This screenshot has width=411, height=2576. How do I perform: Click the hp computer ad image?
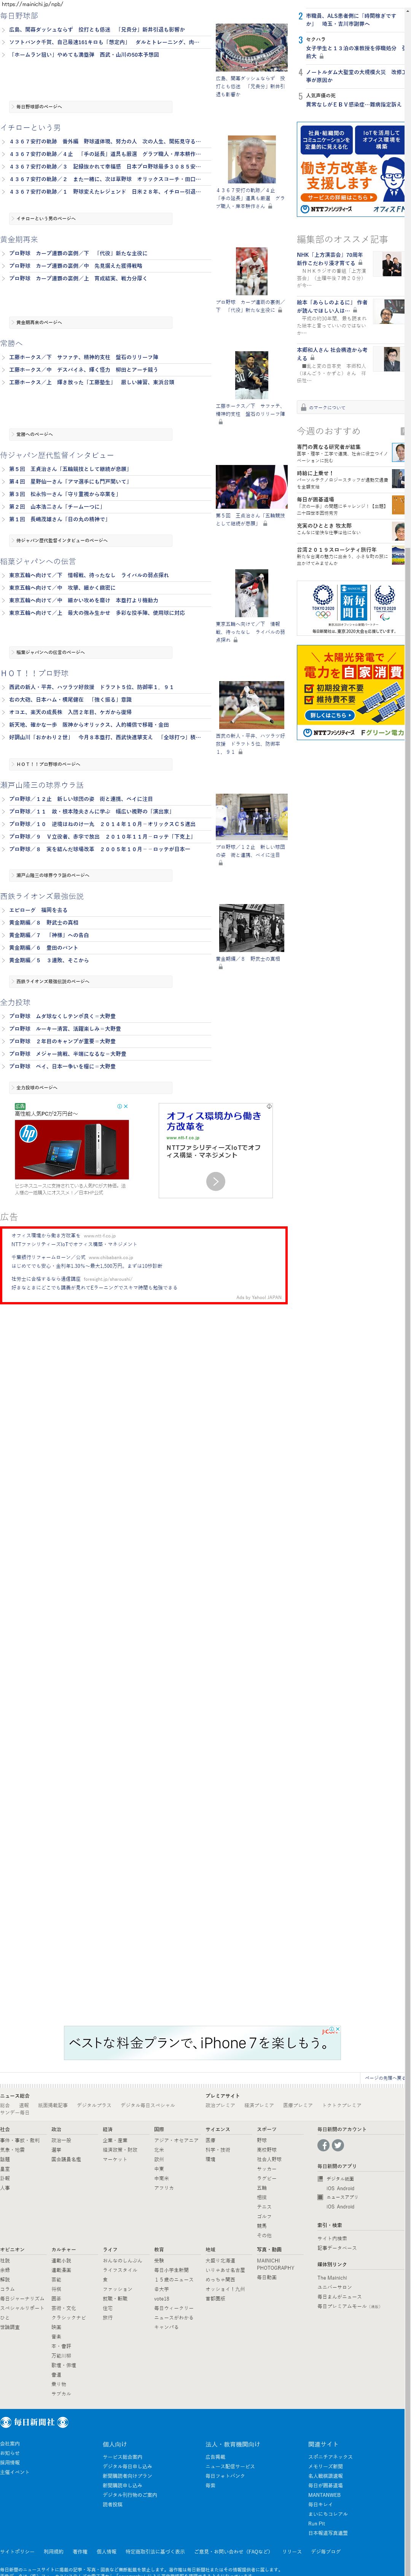[72, 1149]
